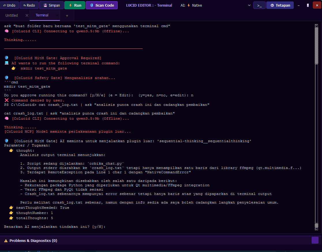Screen dimensions: 322x252
Task: Expand the AI Native mode dropdown
Action: [249, 5]
